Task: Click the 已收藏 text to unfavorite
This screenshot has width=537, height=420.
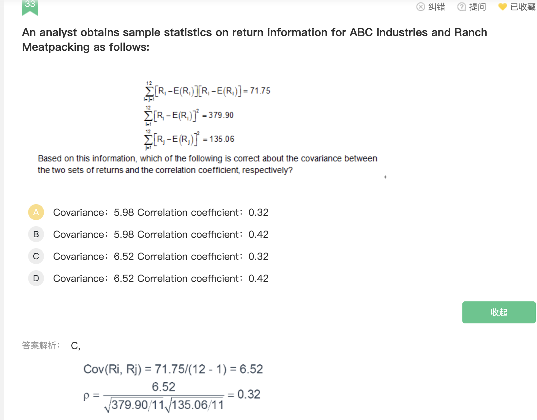Action: click(523, 7)
